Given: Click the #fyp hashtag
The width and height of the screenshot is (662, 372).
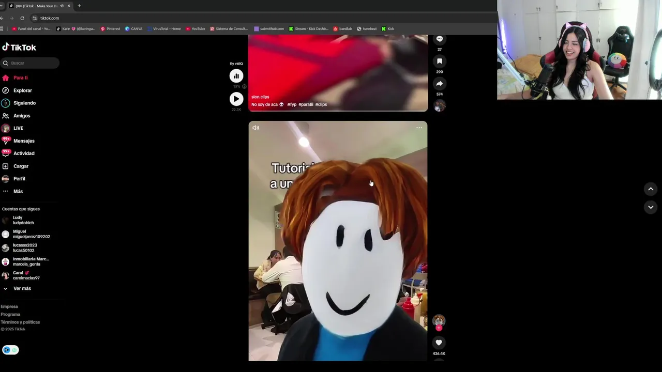Looking at the screenshot, I should [x=292, y=104].
